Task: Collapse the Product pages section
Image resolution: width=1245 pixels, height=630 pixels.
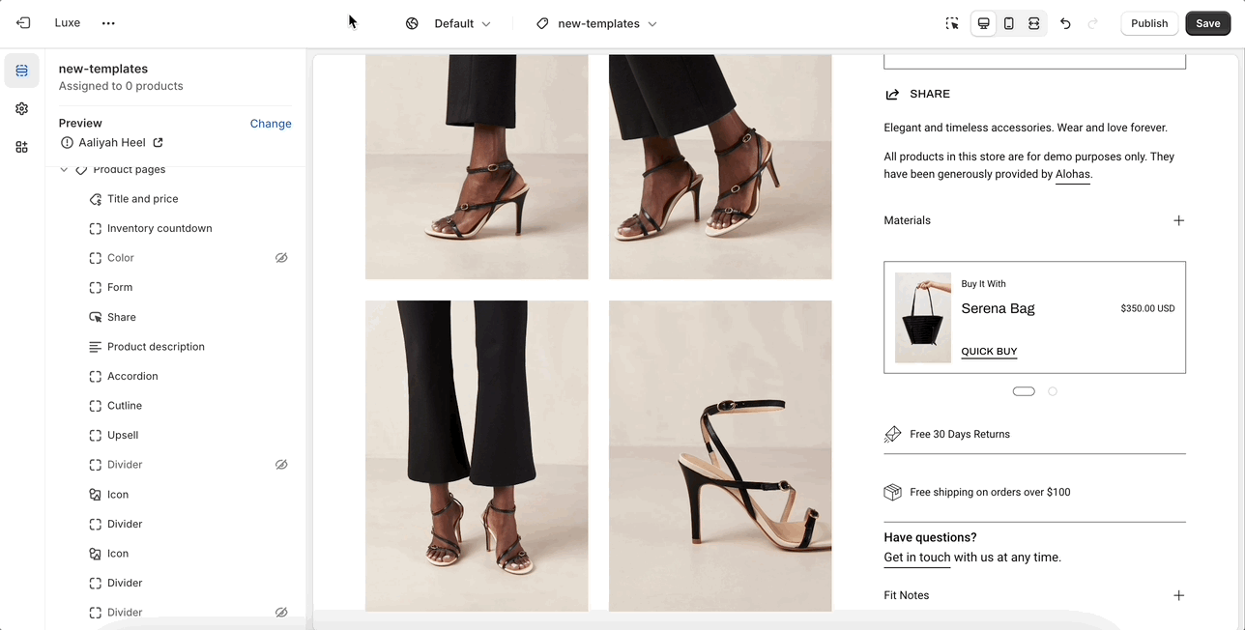Action: coord(64,170)
